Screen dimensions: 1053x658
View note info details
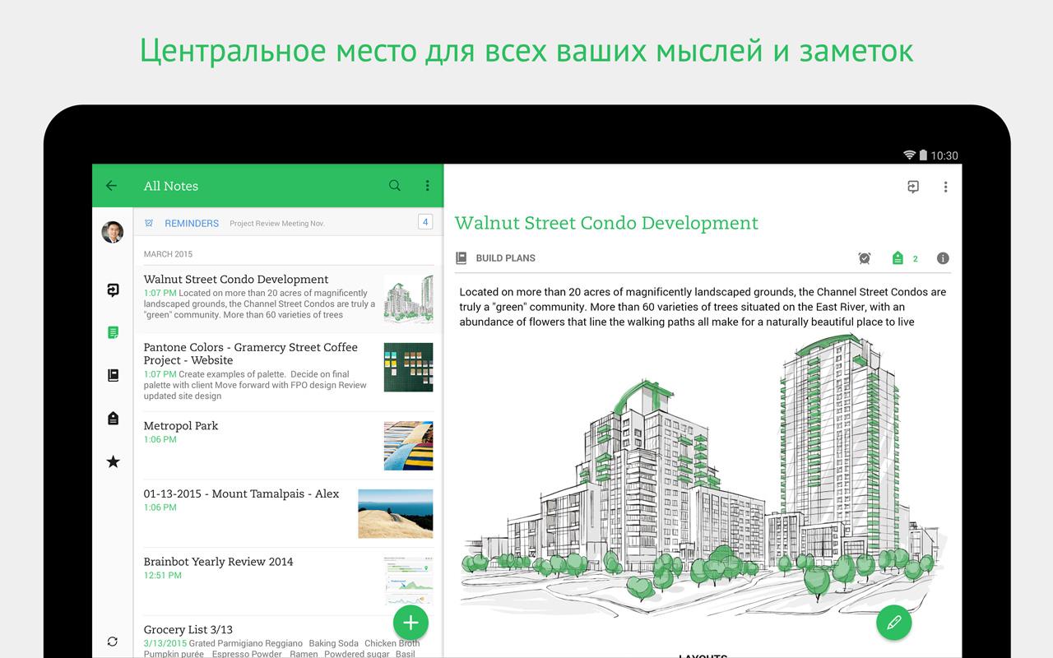(943, 258)
